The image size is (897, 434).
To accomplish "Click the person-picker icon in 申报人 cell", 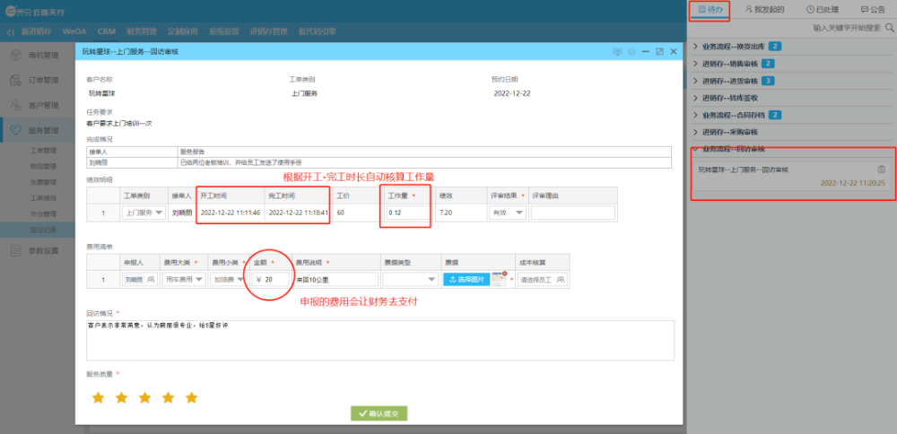I will [x=151, y=280].
